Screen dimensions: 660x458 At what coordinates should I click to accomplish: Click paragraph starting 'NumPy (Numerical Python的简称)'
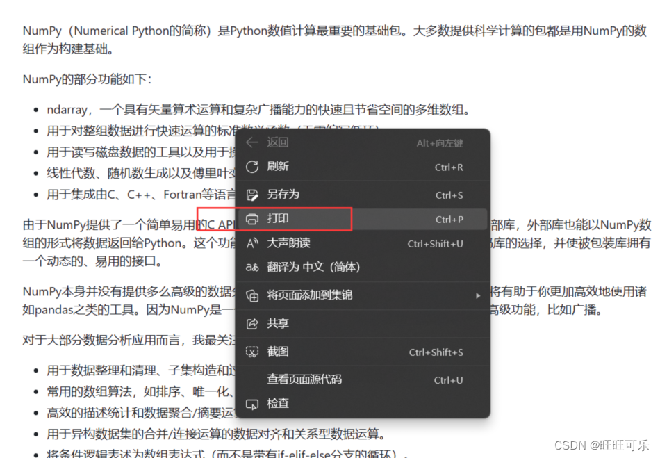point(335,40)
